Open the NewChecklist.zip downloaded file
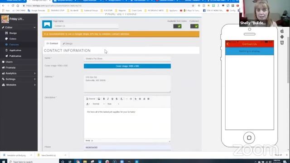The image size is (290, 163). coord(48,155)
